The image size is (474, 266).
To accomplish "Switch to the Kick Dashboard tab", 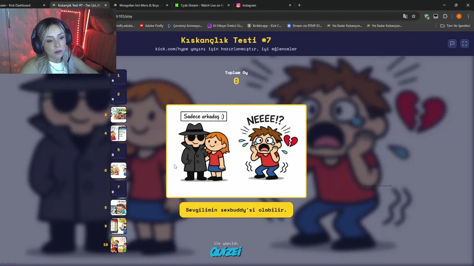I will [x=20, y=5].
